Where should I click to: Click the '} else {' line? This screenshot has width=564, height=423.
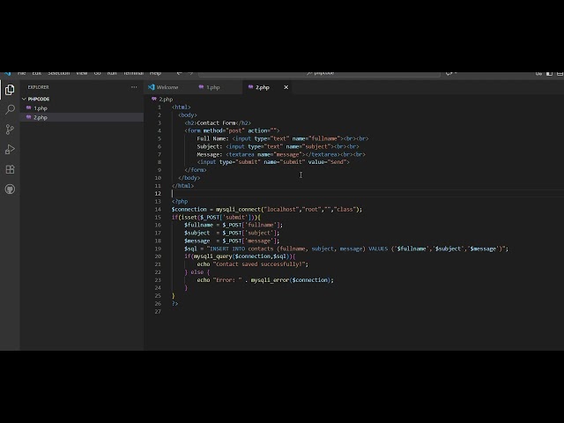[197, 272]
